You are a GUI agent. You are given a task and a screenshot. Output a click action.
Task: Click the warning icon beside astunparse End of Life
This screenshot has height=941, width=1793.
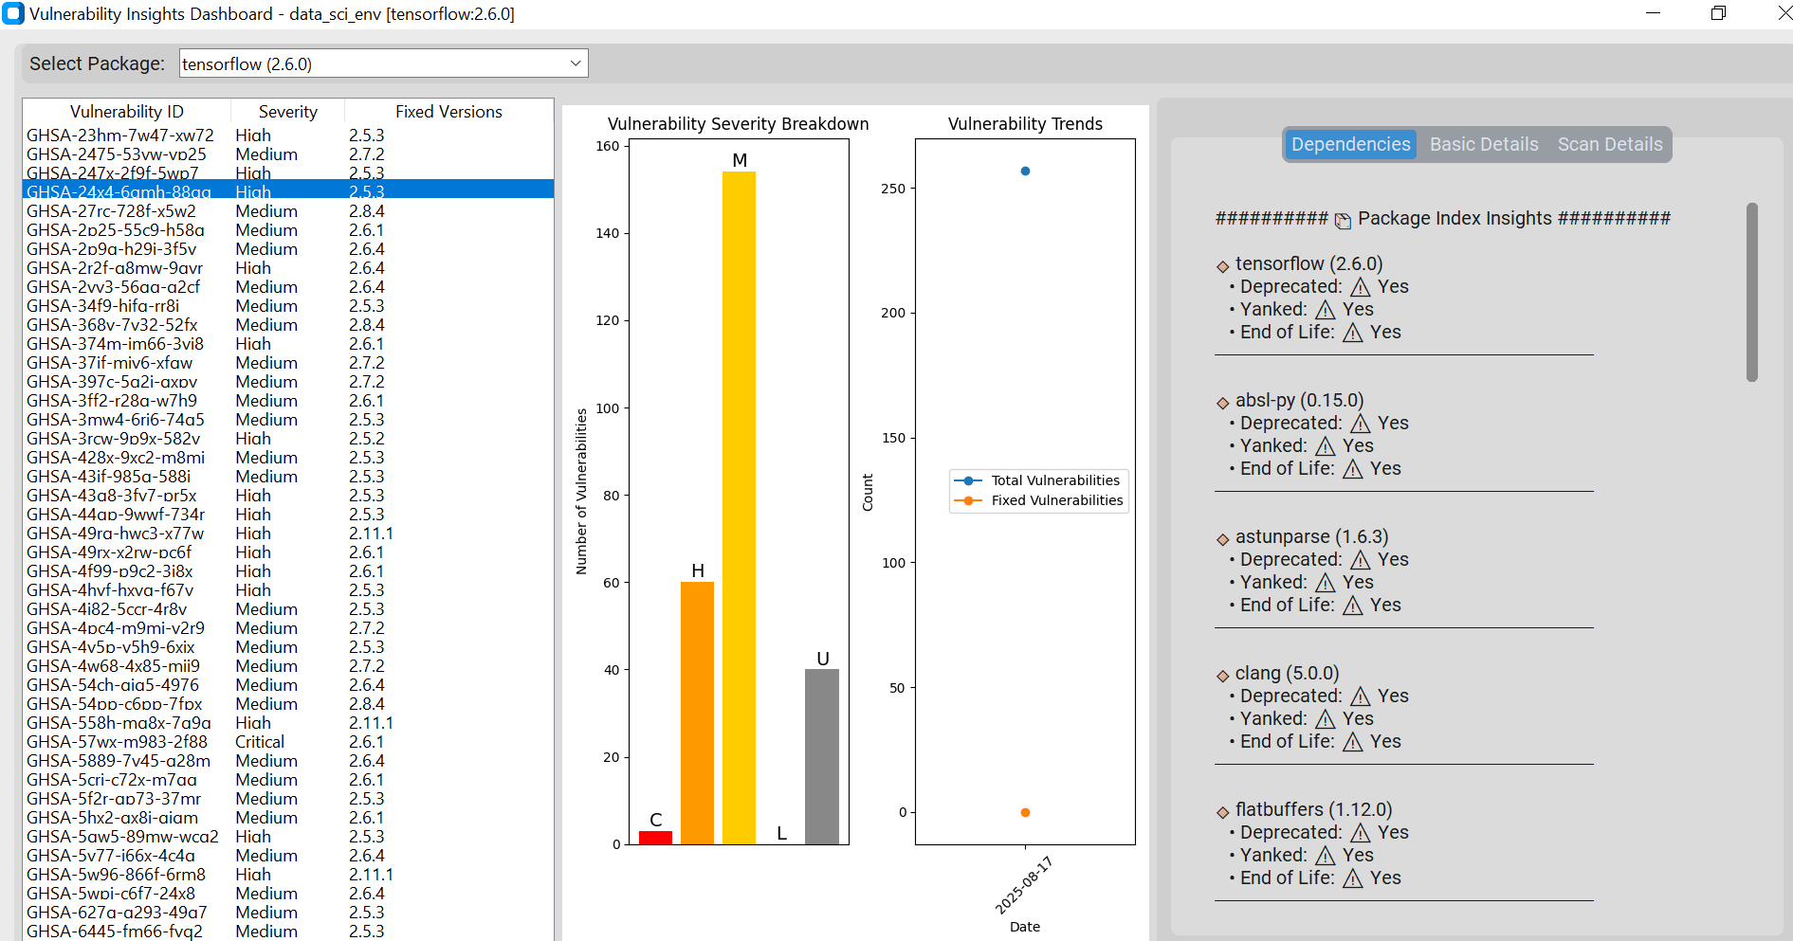pos(1353,606)
